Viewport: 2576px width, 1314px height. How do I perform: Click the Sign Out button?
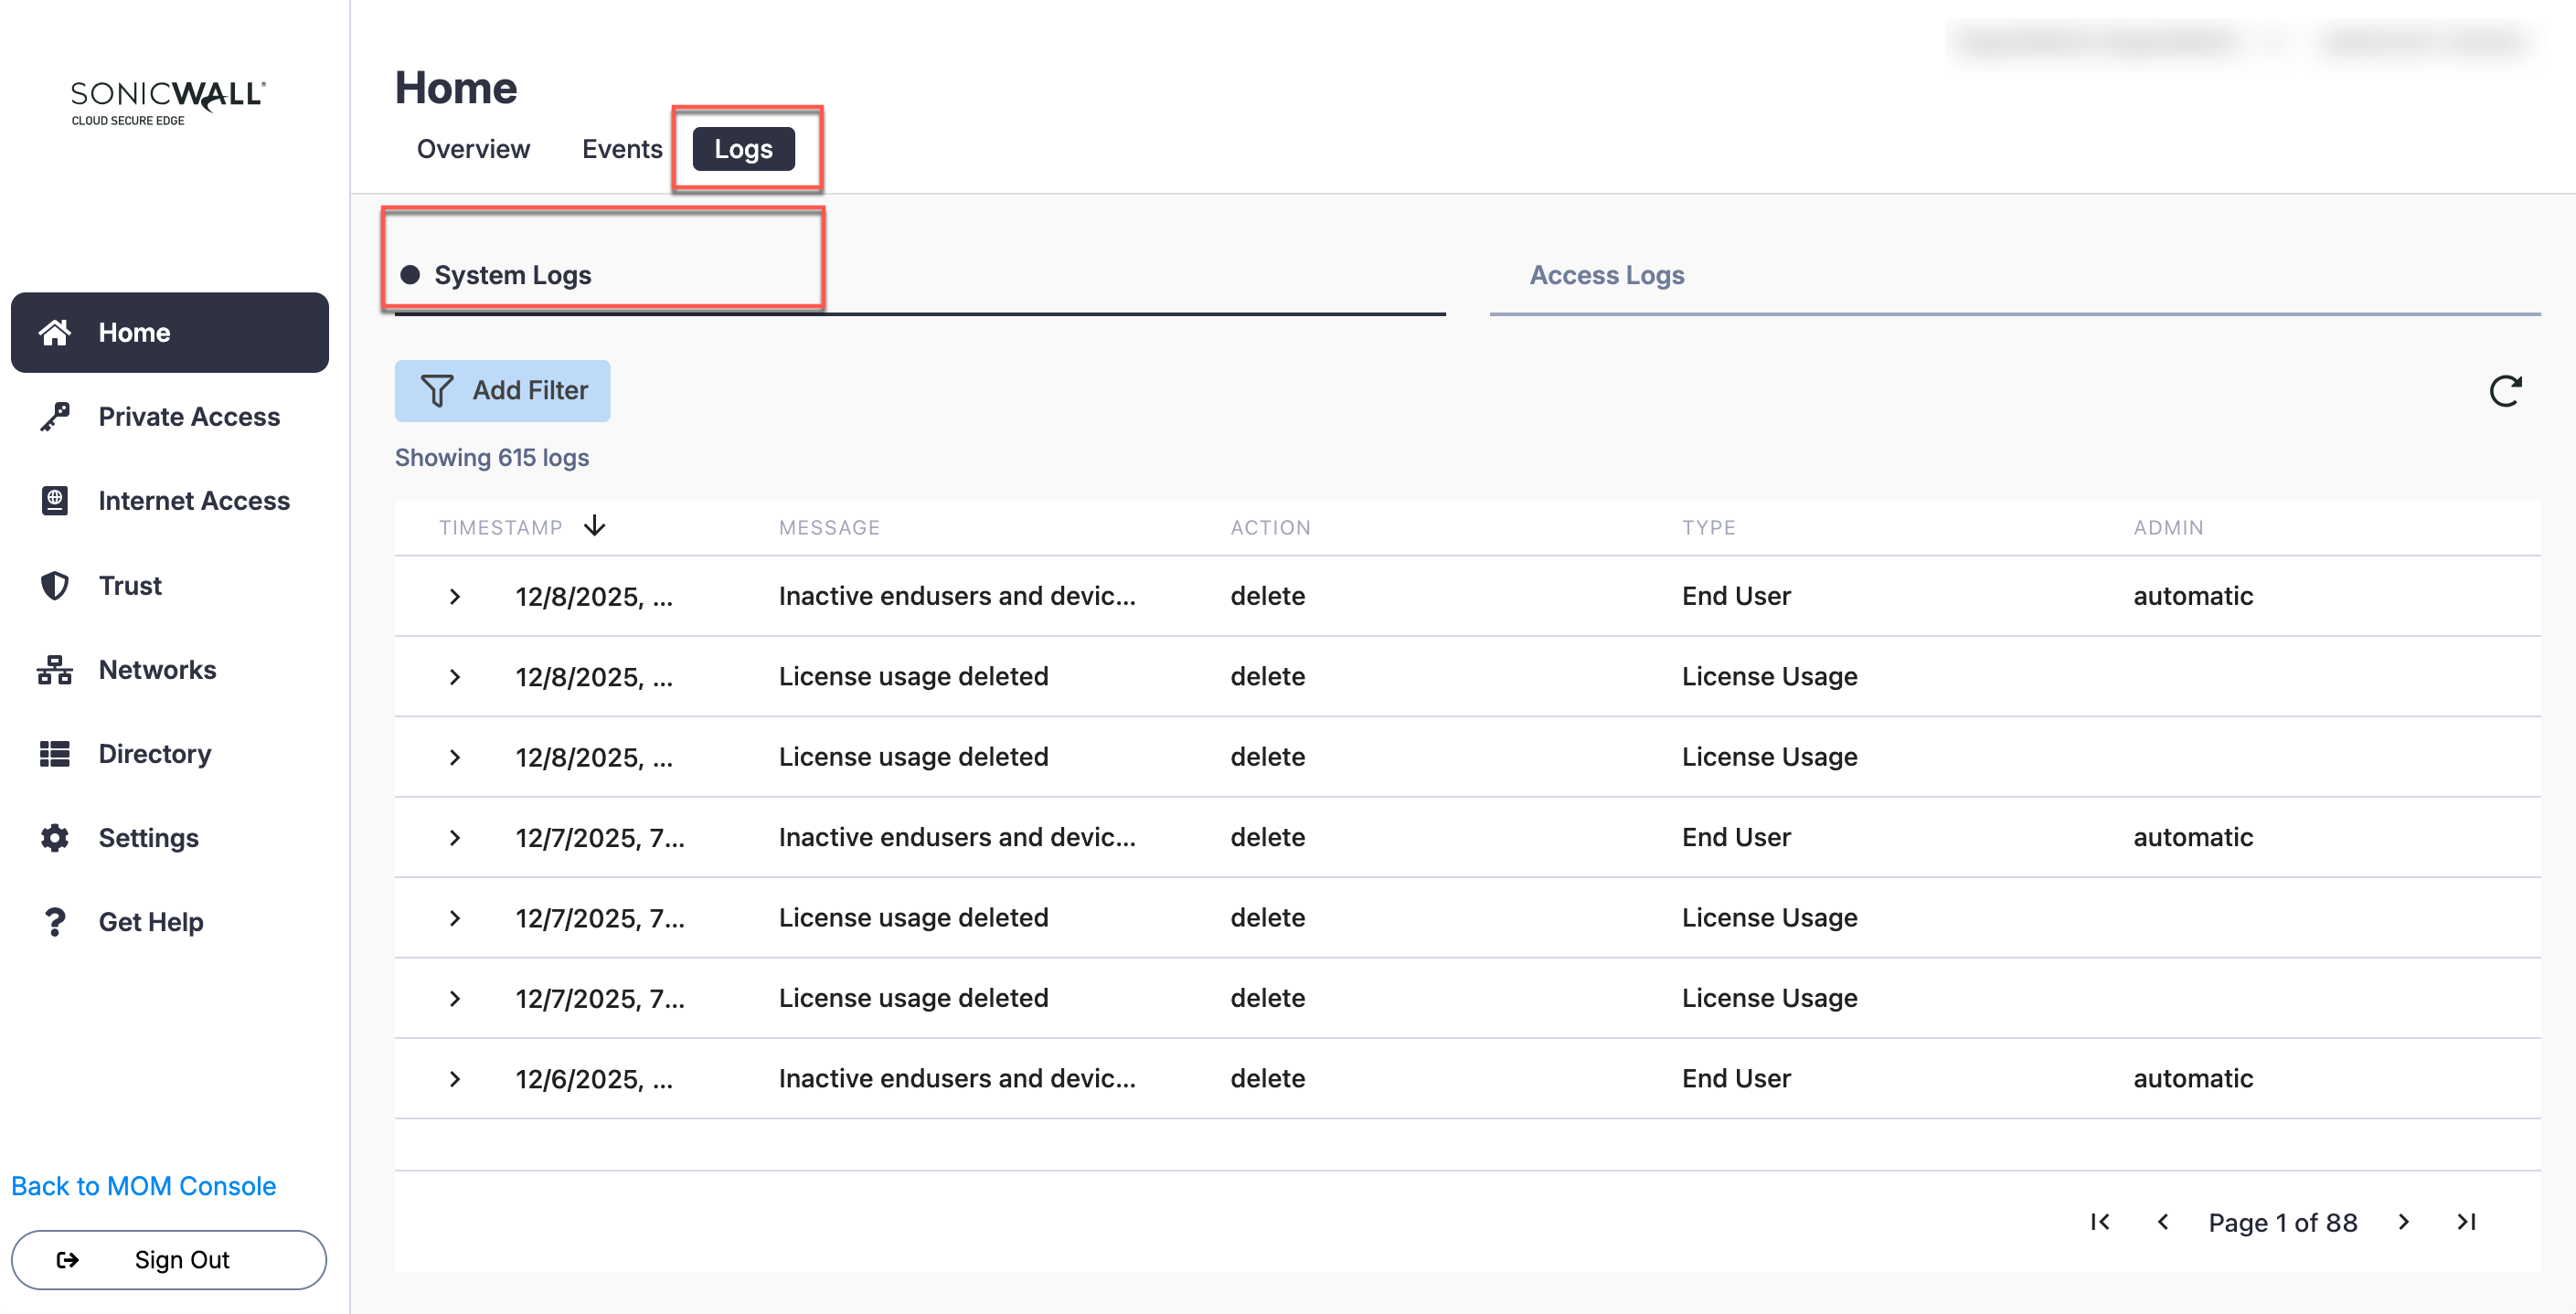pos(168,1260)
